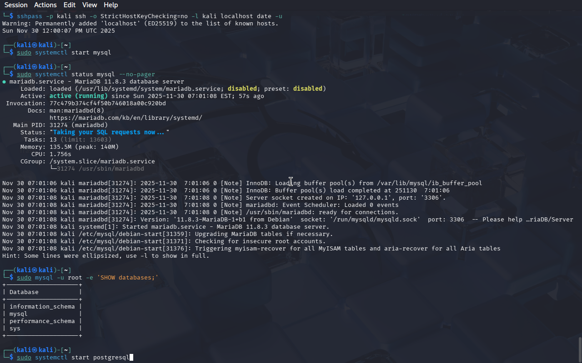Open the Actions menu
This screenshot has width=582, height=363.
pyautogui.click(x=45, y=5)
